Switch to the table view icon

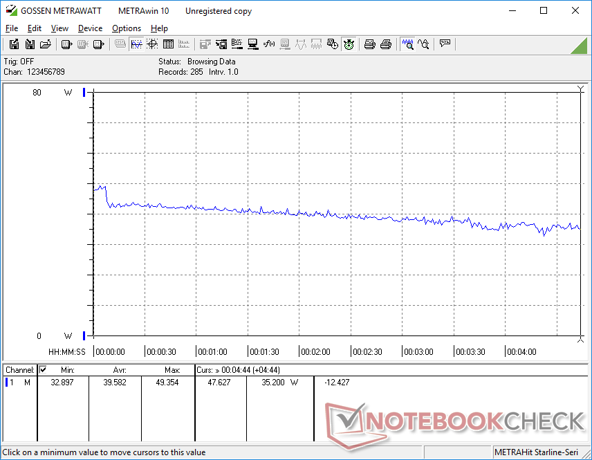point(168,44)
